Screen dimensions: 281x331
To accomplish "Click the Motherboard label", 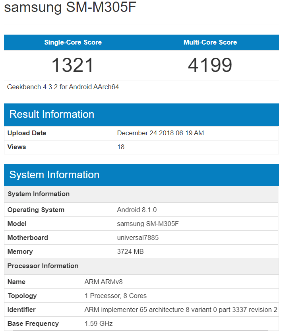I will click(28, 238).
